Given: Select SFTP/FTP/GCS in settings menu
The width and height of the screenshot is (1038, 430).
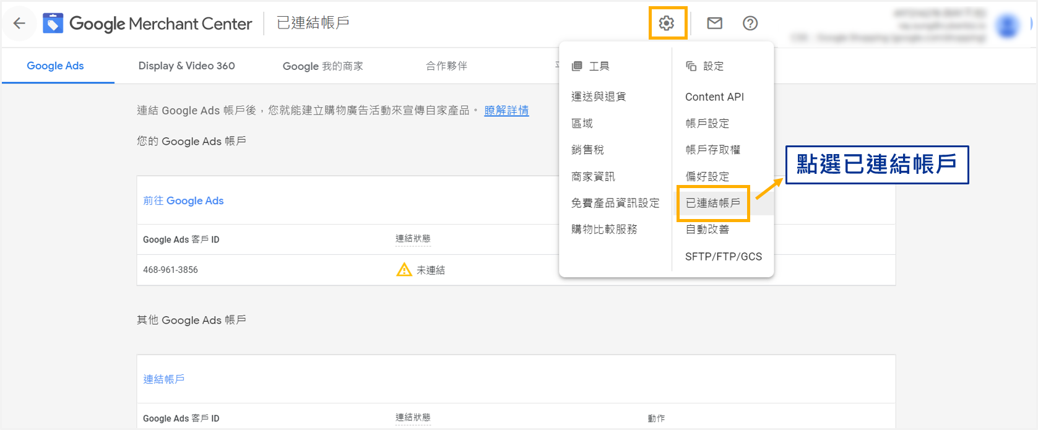Looking at the screenshot, I should (x=724, y=256).
